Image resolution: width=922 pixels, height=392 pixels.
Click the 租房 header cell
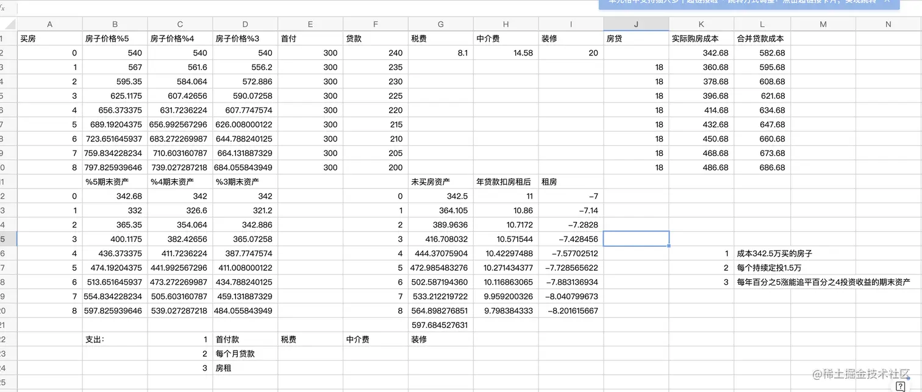click(571, 182)
